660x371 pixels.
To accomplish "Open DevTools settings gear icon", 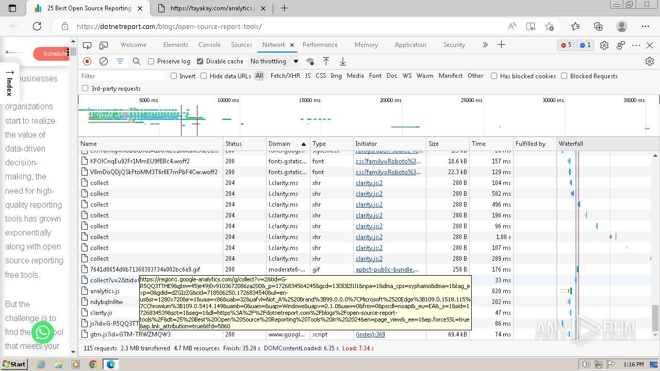I will point(604,45).
